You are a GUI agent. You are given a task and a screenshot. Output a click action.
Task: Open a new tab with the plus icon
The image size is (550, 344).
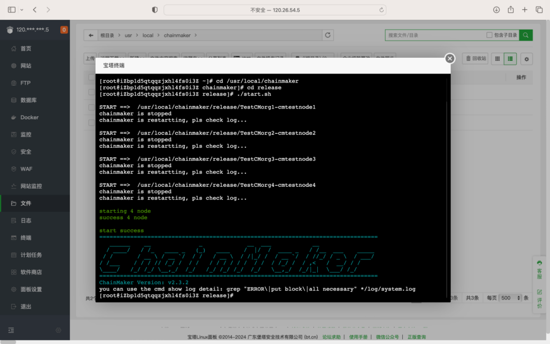(525, 10)
